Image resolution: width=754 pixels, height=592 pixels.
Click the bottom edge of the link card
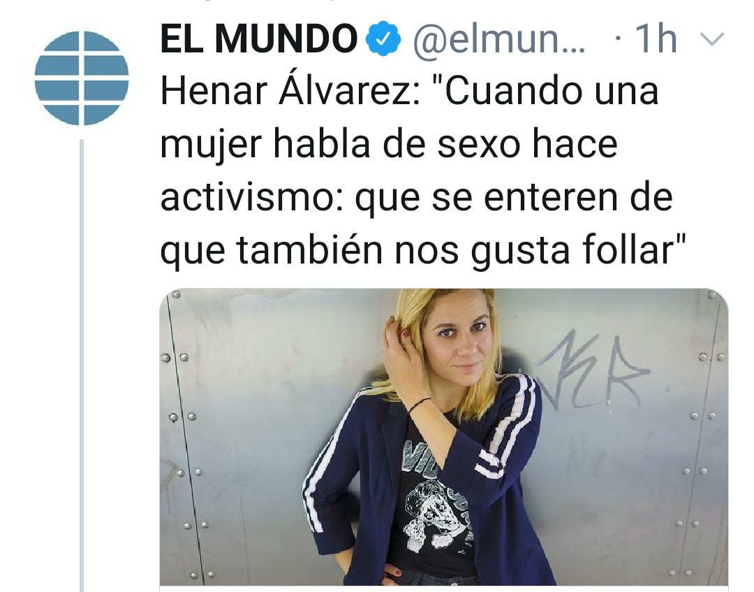coord(444,588)
